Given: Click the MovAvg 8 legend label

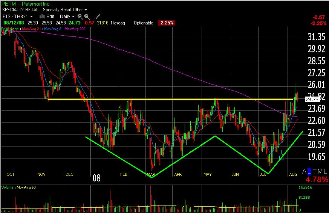Looking at the screenshot, I should tap(53, 29).
